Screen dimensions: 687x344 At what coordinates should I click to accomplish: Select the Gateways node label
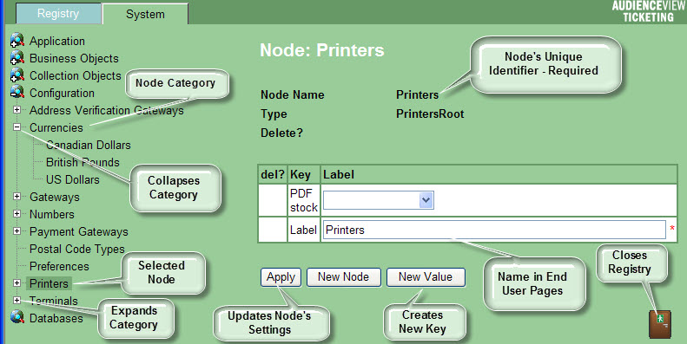tap(55, 198)
